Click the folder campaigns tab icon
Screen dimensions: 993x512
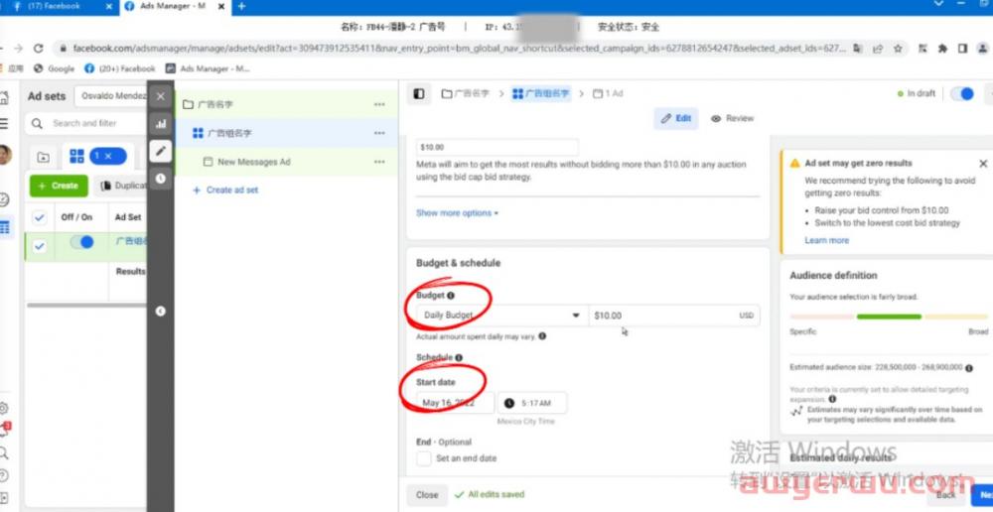click(x=43, y=157)
